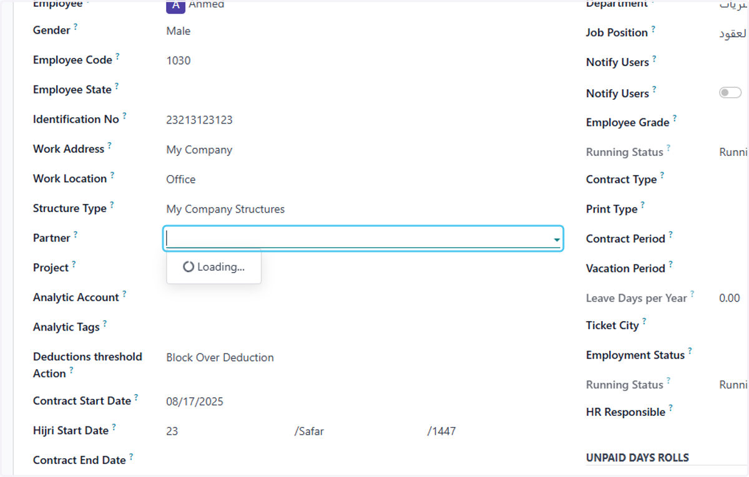Click the Hijri day value 23

[x=172, y=431]
